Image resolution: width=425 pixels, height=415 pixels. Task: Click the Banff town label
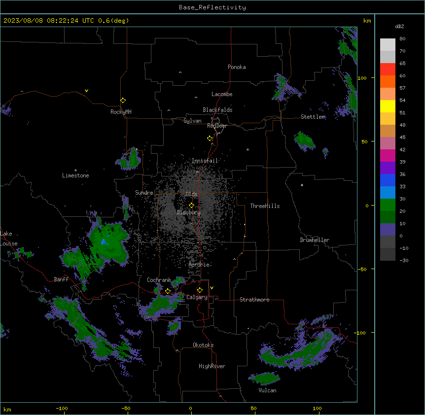point(61,279)
